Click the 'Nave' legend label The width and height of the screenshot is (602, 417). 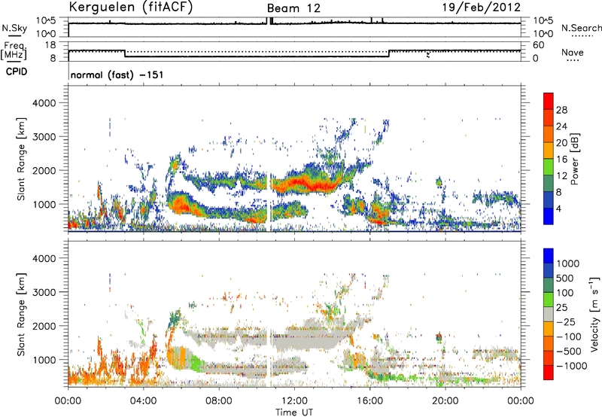point(573,52)
